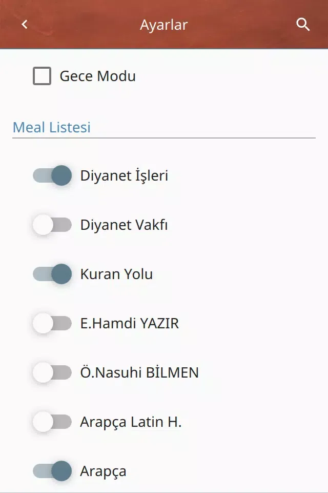The image size is (328, 493).
Task: Disable the Diyanet İşleri toggle
Action: (52, 175)
